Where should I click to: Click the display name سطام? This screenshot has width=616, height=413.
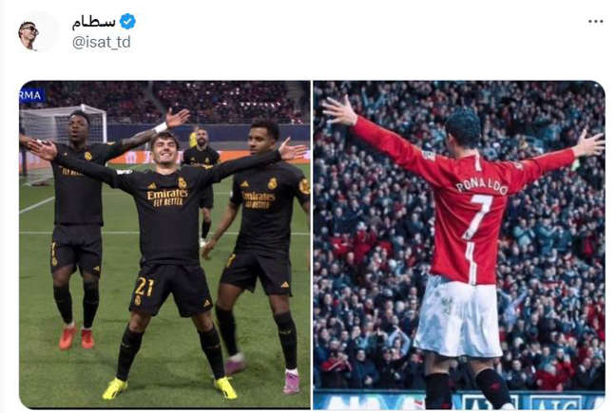pyautogui.click(x=93, y=22)
